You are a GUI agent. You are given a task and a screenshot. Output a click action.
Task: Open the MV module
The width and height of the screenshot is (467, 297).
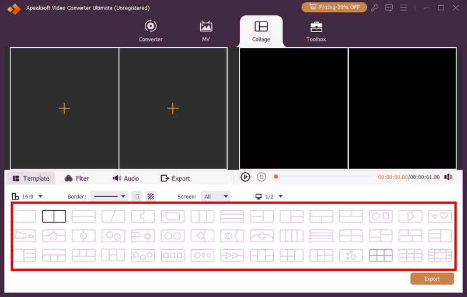click(206, 31)
